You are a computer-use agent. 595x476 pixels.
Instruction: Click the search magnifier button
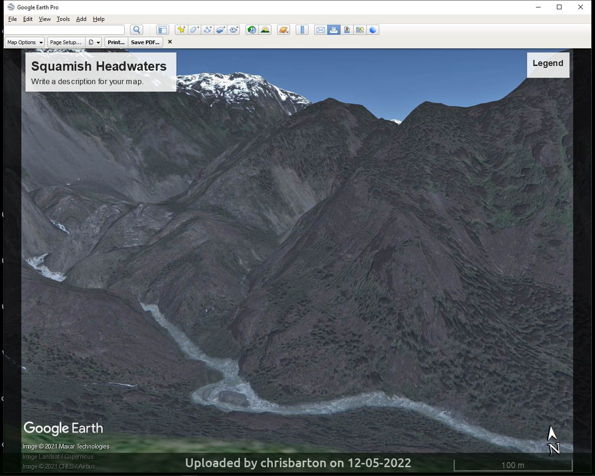[x=137, y=30]
